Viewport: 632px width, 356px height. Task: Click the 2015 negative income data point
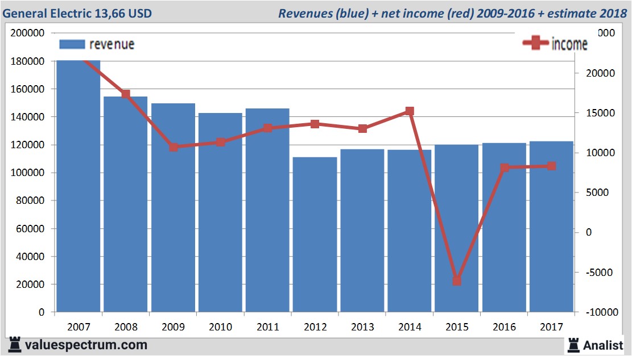point(457,281)
